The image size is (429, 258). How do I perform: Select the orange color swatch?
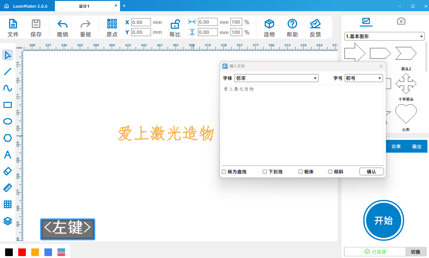point(35,252)
